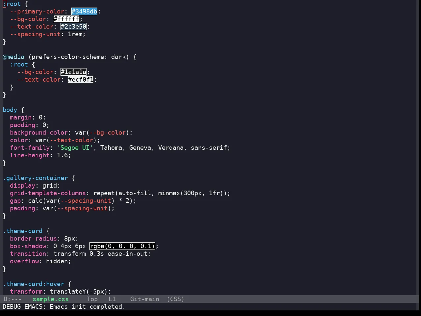Click the box-shadow property
This screenshot has height=316, width=421.
[x=28, y=246]
